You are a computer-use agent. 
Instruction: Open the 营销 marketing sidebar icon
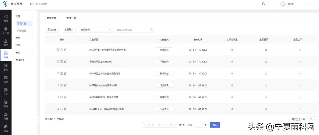pyautogui.click(x=6, y=104)
